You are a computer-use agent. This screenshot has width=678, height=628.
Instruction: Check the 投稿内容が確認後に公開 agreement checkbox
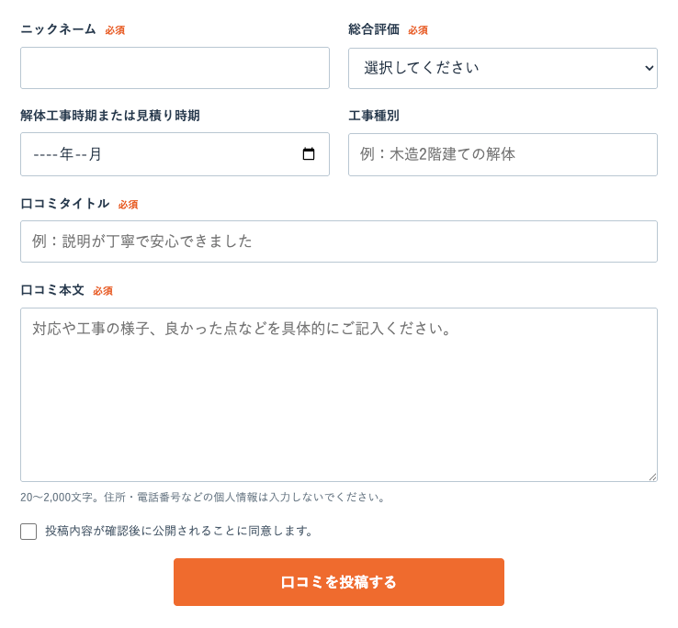coord(28,532)
